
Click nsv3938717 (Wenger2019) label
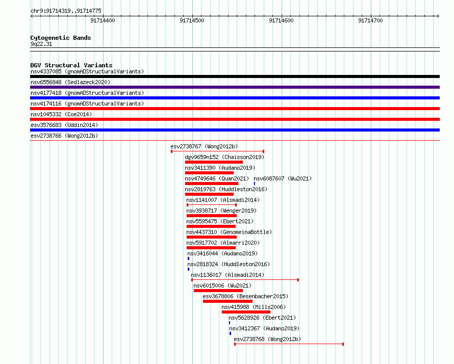coord(221,211)
